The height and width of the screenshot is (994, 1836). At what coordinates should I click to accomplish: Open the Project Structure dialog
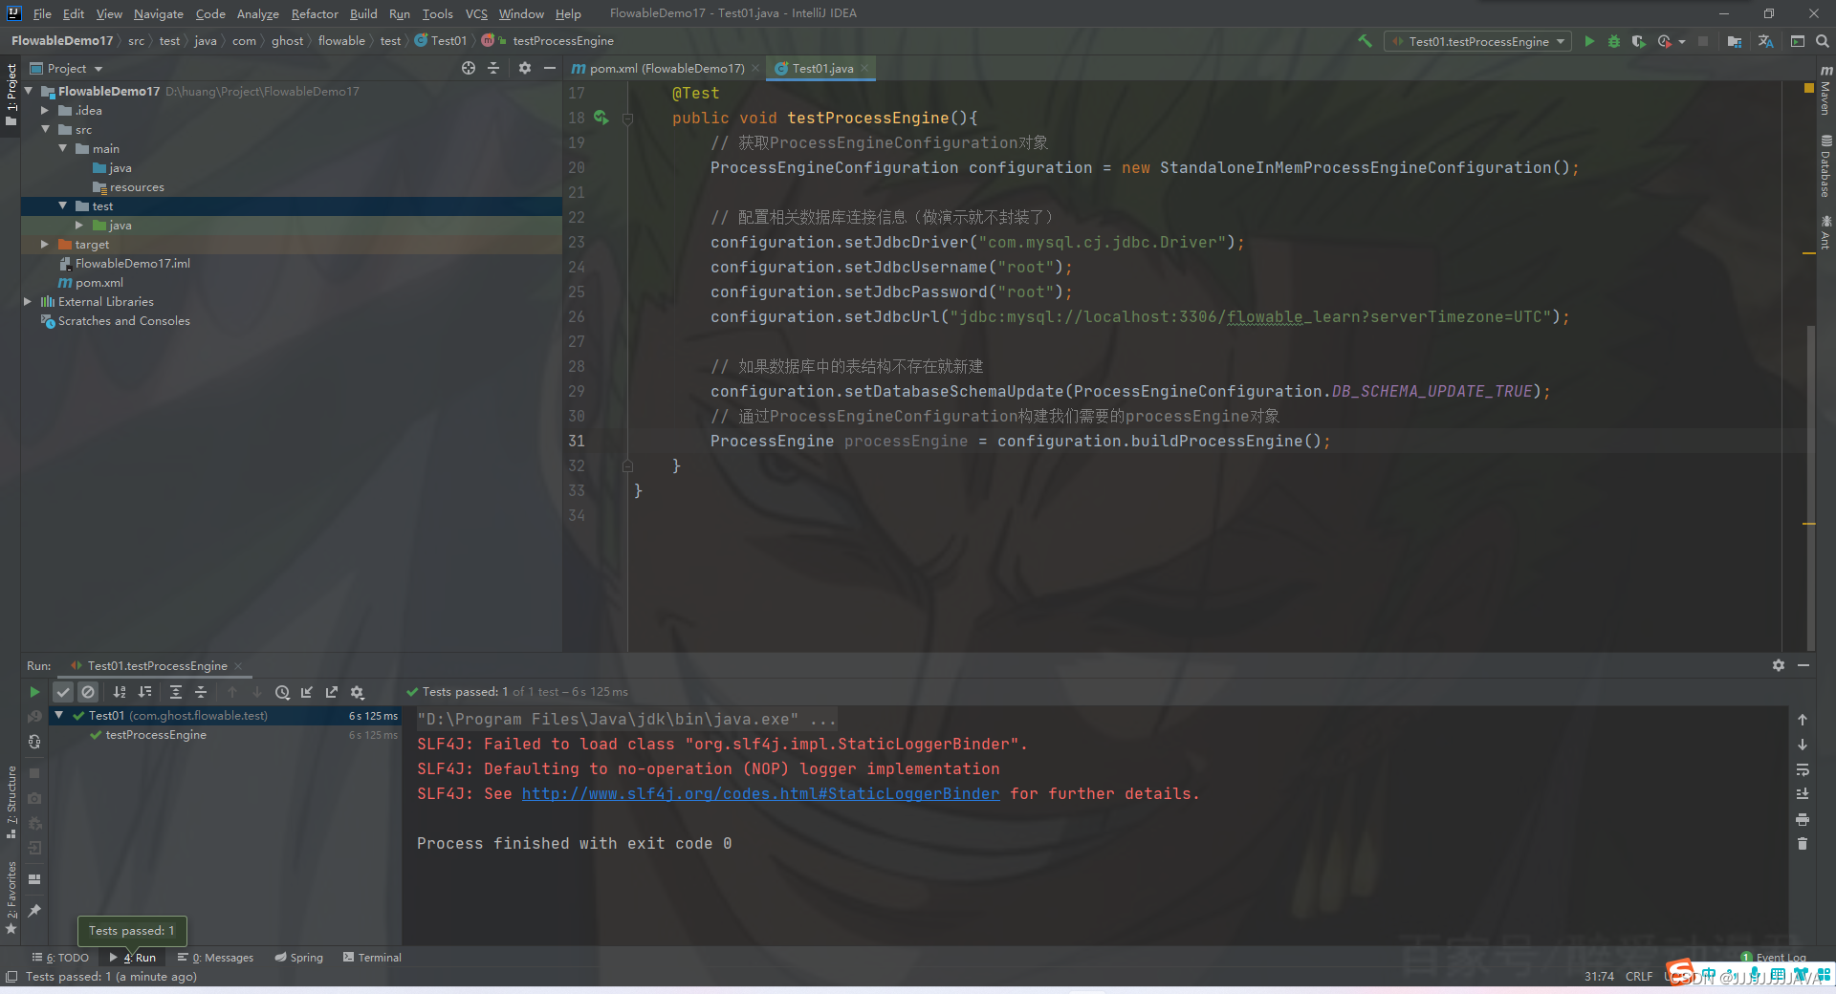(1735, 41)
